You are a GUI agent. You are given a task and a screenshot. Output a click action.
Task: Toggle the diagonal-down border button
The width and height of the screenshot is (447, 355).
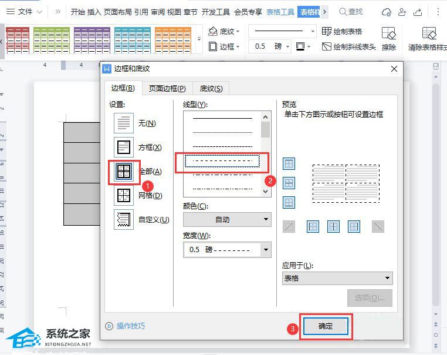[378, 227]
